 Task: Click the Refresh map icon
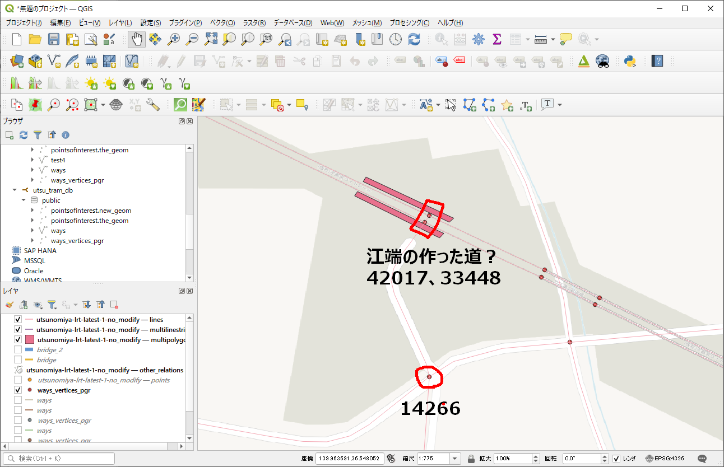pyautogui.click(x=414, y=39)
